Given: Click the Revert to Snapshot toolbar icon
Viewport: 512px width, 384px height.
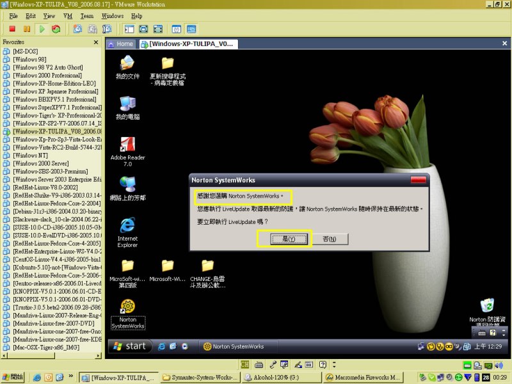Looking at the screenshot, I should 92,29.
